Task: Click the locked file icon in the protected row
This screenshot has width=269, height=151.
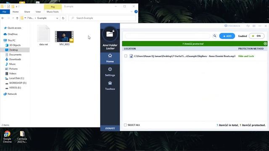Action: pyautogui.click(x=131, y=56)
